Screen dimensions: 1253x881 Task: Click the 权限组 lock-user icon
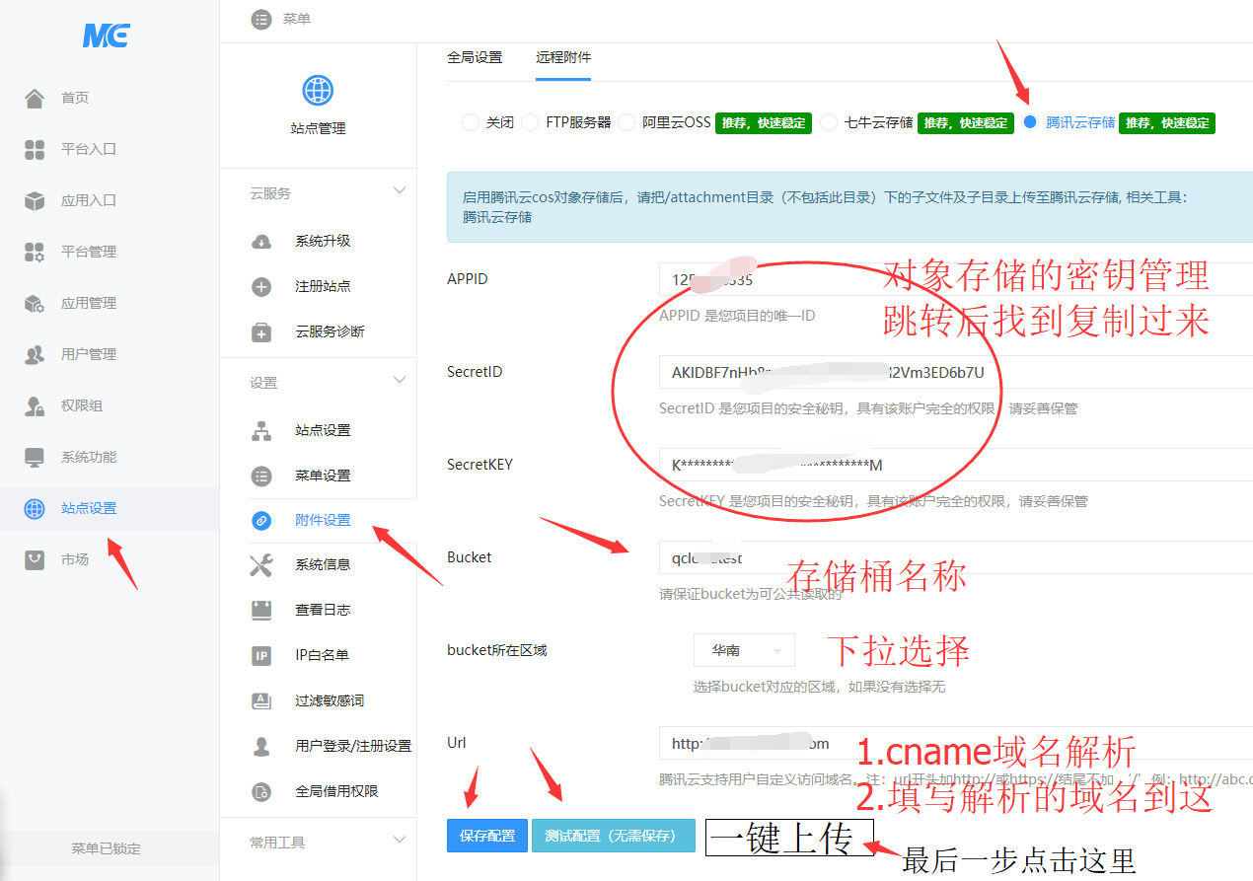point(35,405)
